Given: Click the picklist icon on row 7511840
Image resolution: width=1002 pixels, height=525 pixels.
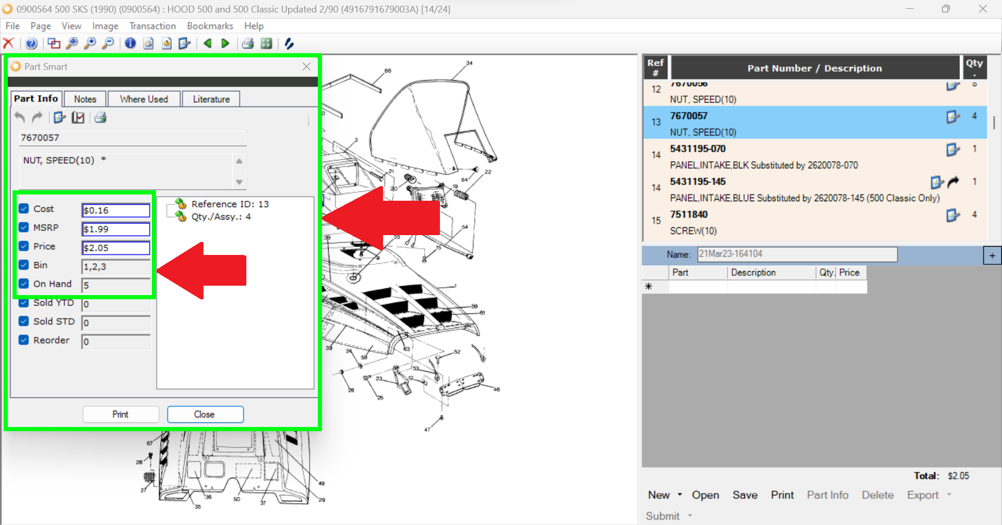Looking at the screenshot, I should tap(953, 215).
